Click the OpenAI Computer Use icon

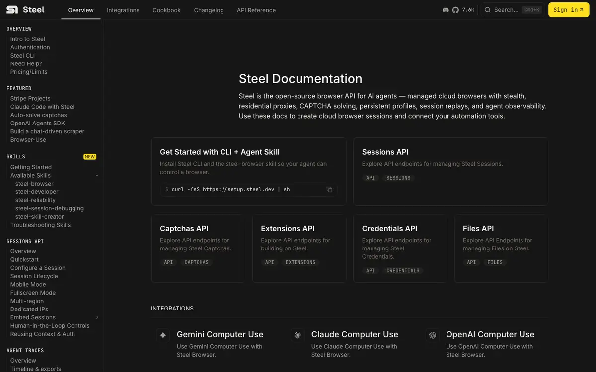point(433,335)
